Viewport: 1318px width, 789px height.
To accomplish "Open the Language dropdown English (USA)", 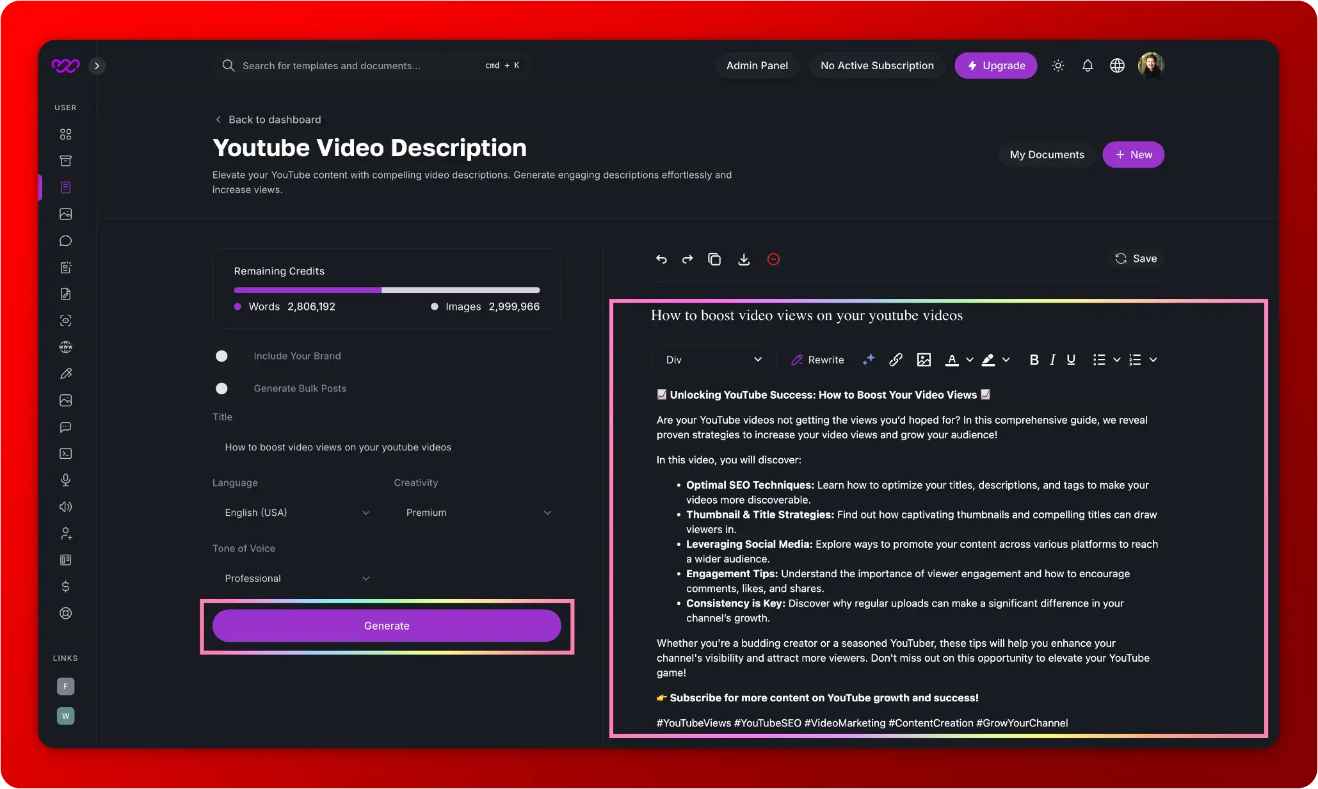I will 296,513.
